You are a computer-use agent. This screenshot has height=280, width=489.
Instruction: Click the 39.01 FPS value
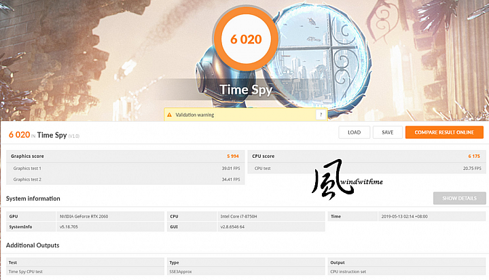231,169
